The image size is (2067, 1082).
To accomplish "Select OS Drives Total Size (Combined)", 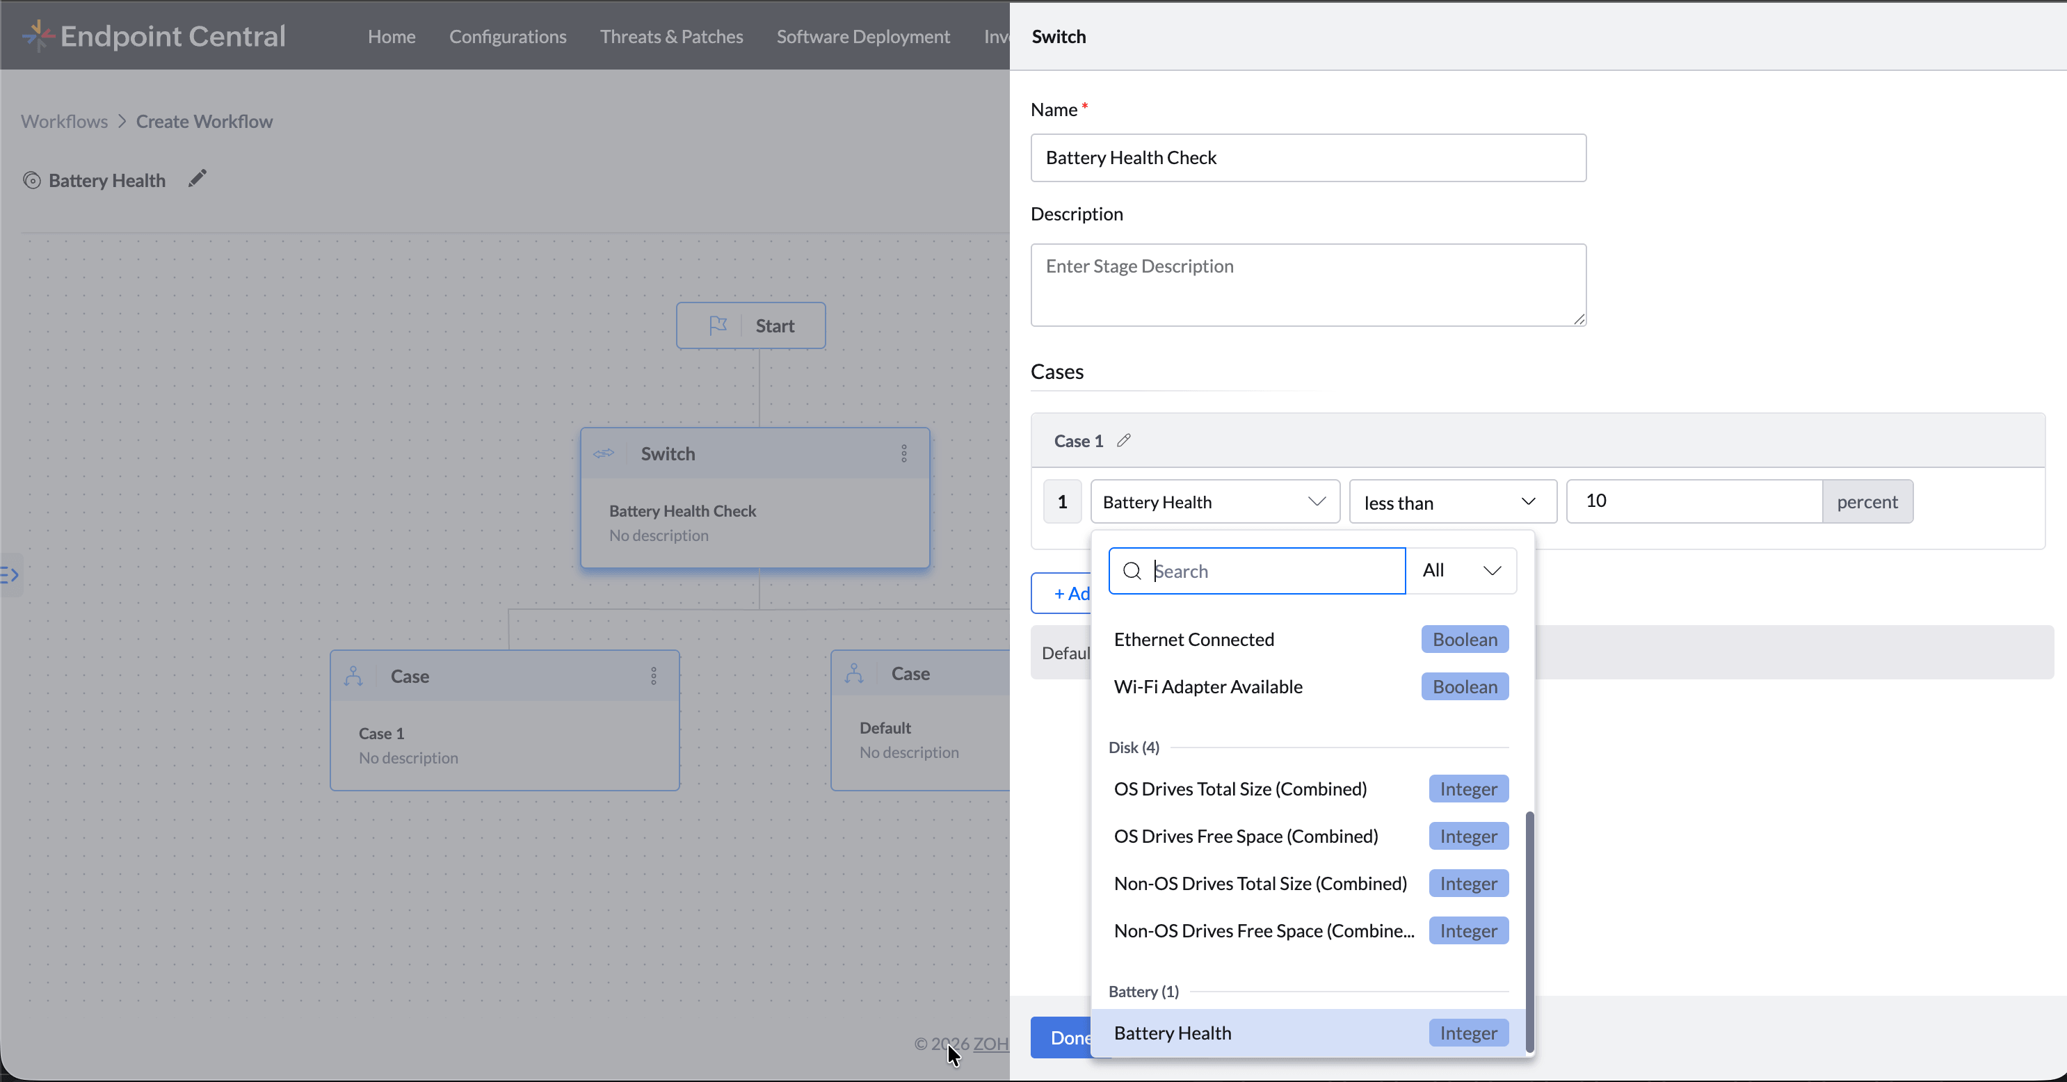I will click(1308, 789).
